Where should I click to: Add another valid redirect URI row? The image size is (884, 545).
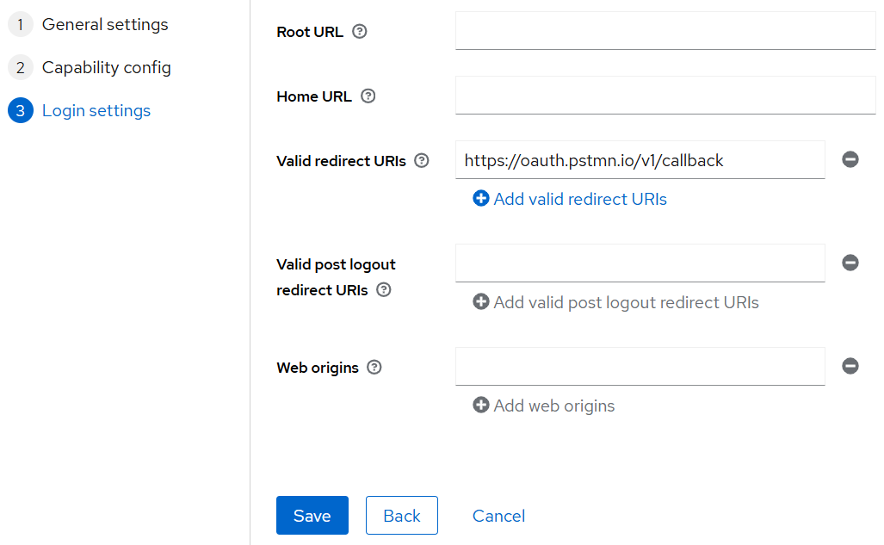pos(568,199)
